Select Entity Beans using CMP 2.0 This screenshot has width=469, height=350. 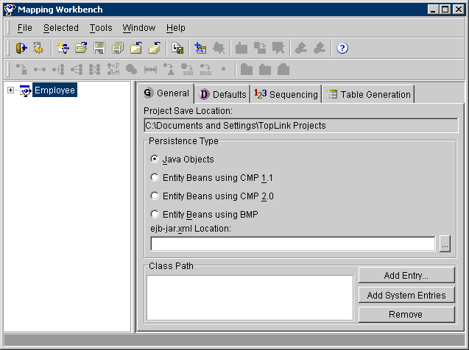click(155, 196)
